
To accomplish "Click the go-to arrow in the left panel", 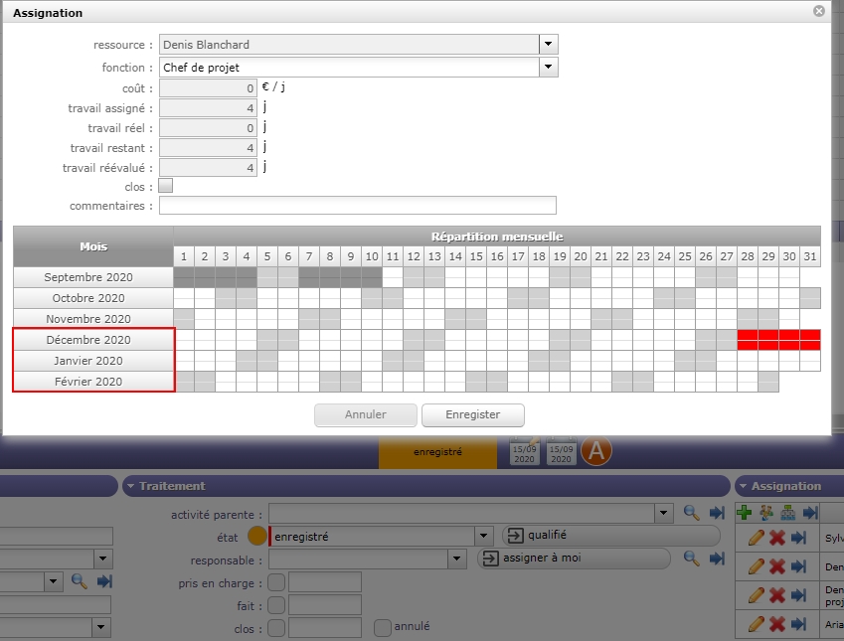I will click(x=104, y=581).
